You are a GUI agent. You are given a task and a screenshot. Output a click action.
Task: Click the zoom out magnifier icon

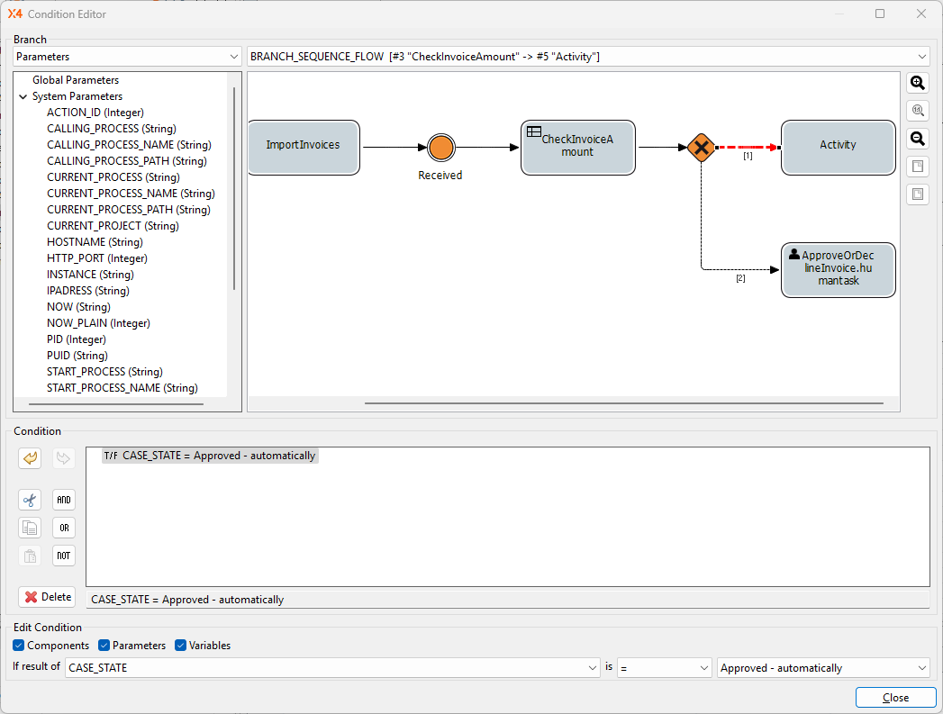tap(917, 139)
